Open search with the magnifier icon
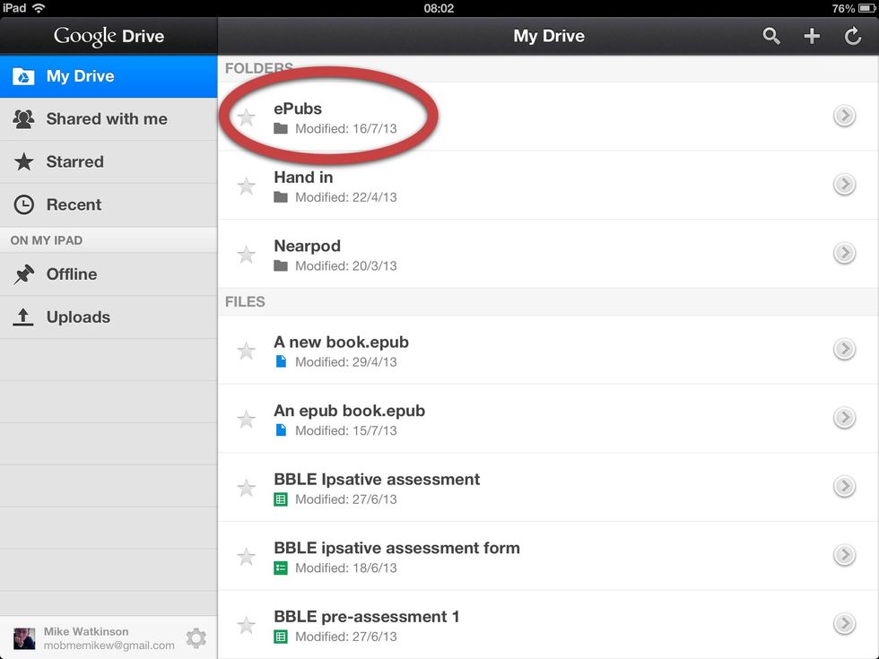Image resolution: width=879 pixels, height=659 pixels. [x=771, y=36]
